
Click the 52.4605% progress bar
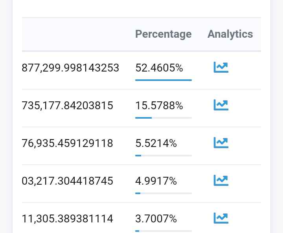point(164,80)
